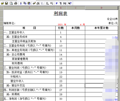Click the Paste clipboard icon
The image size is (120, 101).
point(29,3)
